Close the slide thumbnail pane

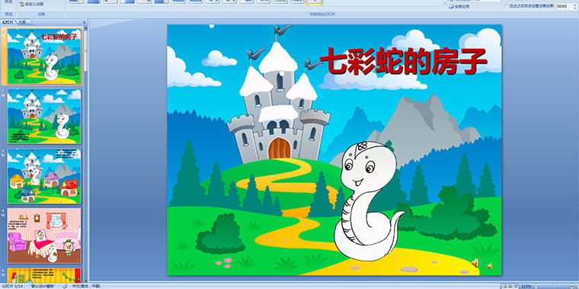point(85,22)
